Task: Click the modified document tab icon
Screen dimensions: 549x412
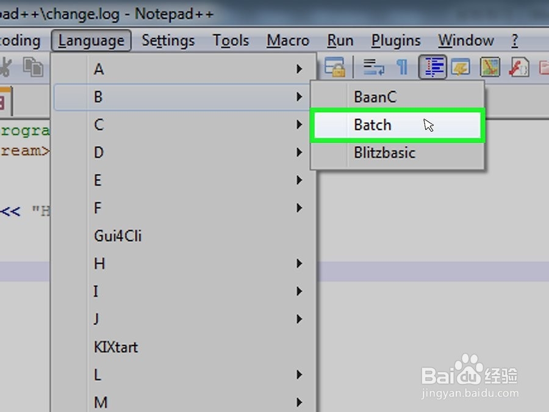Action: (4, 101)
